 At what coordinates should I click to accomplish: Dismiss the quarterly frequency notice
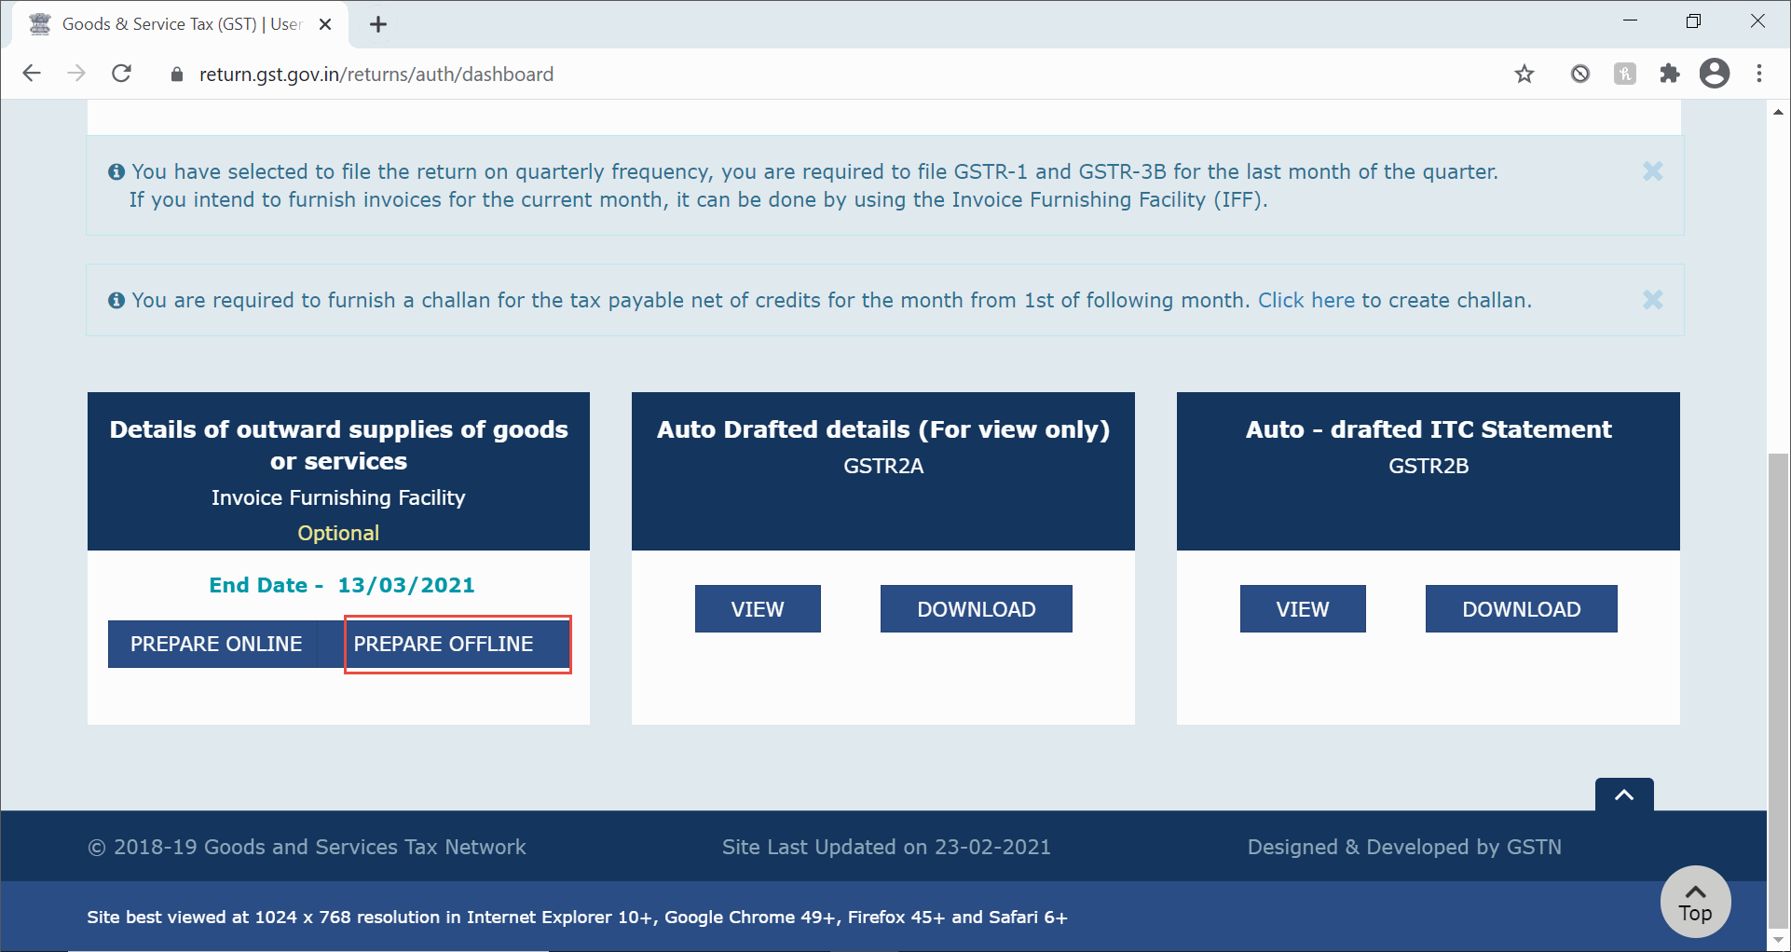tap(1653, 171)
